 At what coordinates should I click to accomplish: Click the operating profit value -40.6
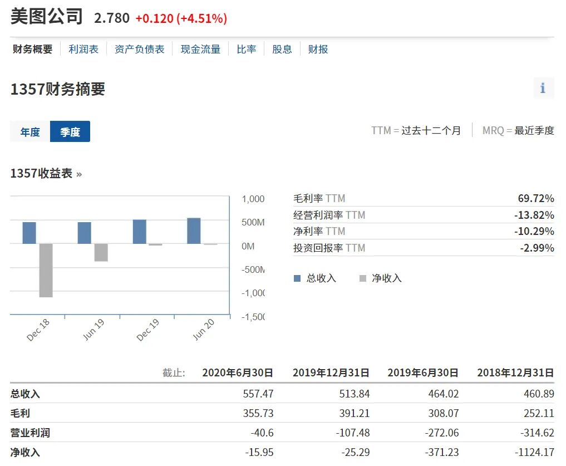(x=262, y=433)
